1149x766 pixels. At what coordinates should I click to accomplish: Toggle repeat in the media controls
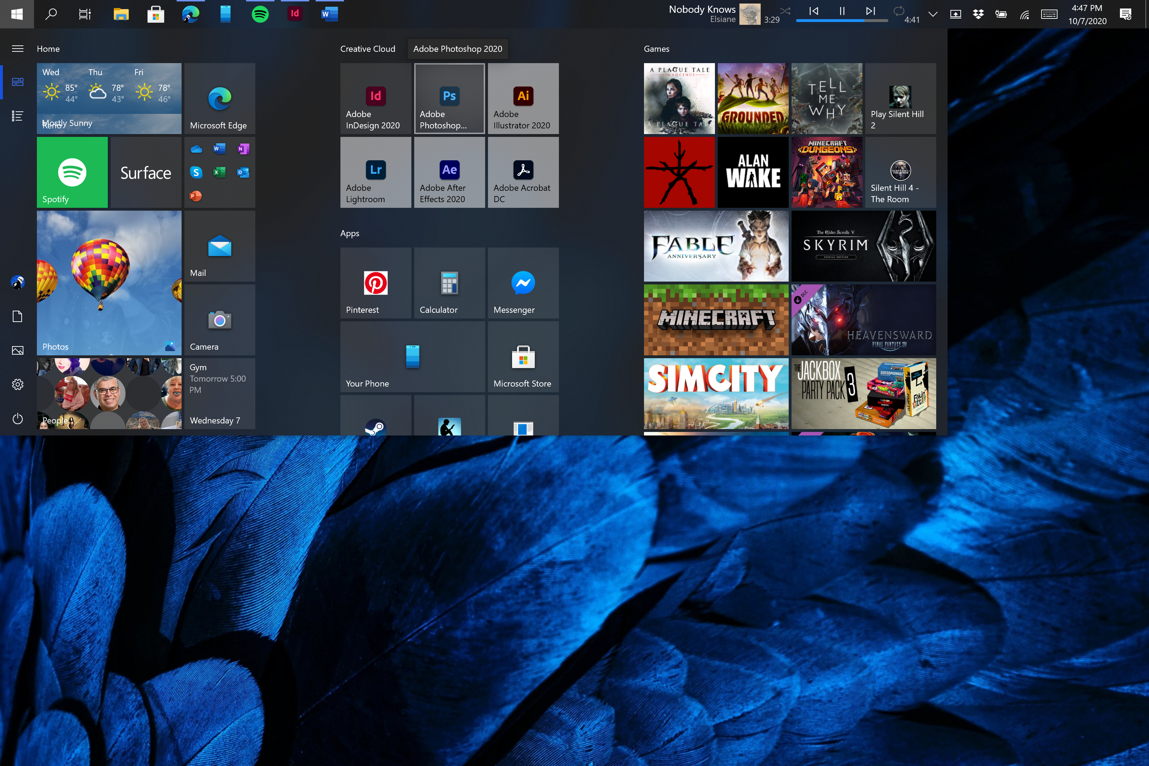point(898,10)
